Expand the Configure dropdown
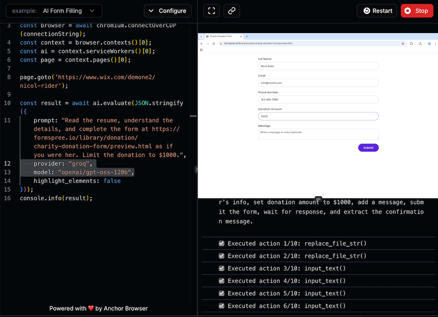 tap(168, 10)
